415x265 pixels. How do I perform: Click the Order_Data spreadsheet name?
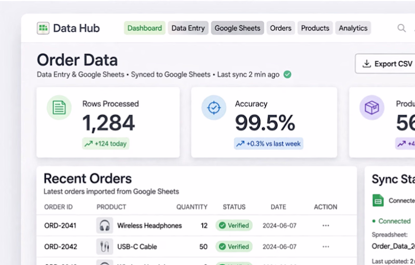click(393, 246)
